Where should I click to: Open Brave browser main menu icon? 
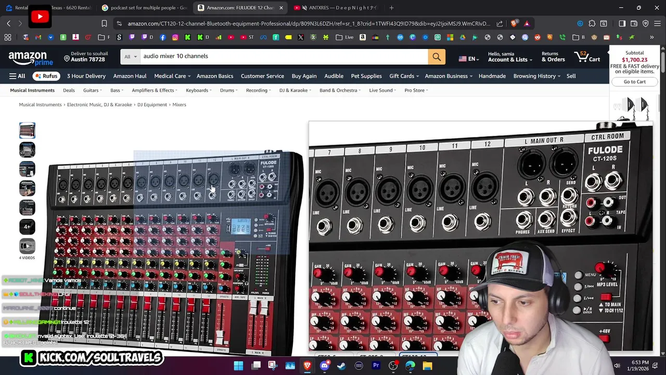coord(657,23)
